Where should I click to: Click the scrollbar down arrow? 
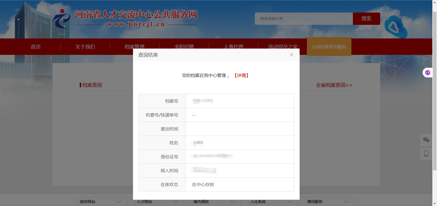pos(435,204)
